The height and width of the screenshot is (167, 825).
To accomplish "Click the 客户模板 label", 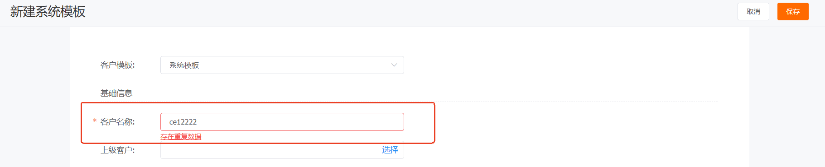I will 117,65.
